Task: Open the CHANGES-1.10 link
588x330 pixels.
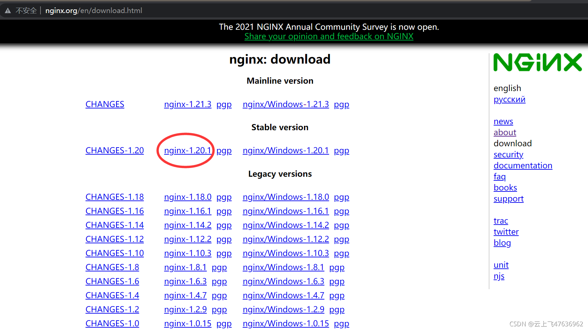Action: click(115, 253)
